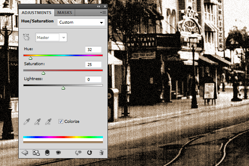Collapse the panel with double-arrow button
The height and width of the screenshot is (166, 249).
pyautogui.click(x=99, y=6)
